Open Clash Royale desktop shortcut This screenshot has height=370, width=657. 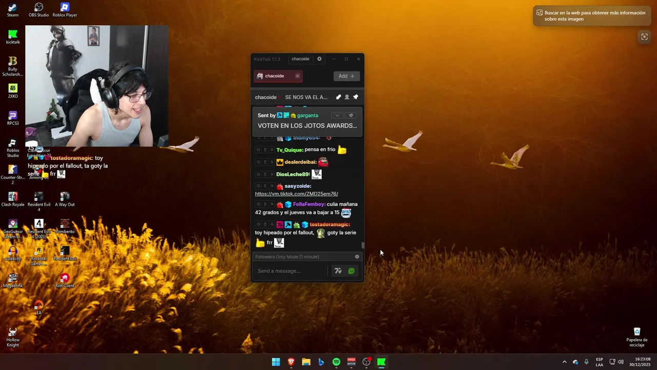click(13, 199)
